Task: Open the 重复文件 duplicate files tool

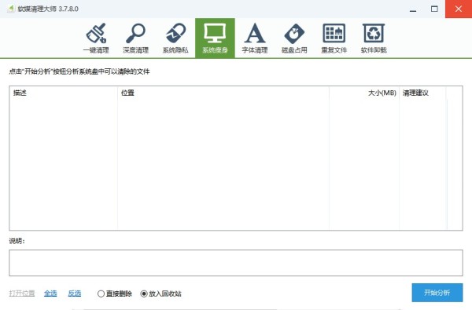Action: [x=334, y=38]
